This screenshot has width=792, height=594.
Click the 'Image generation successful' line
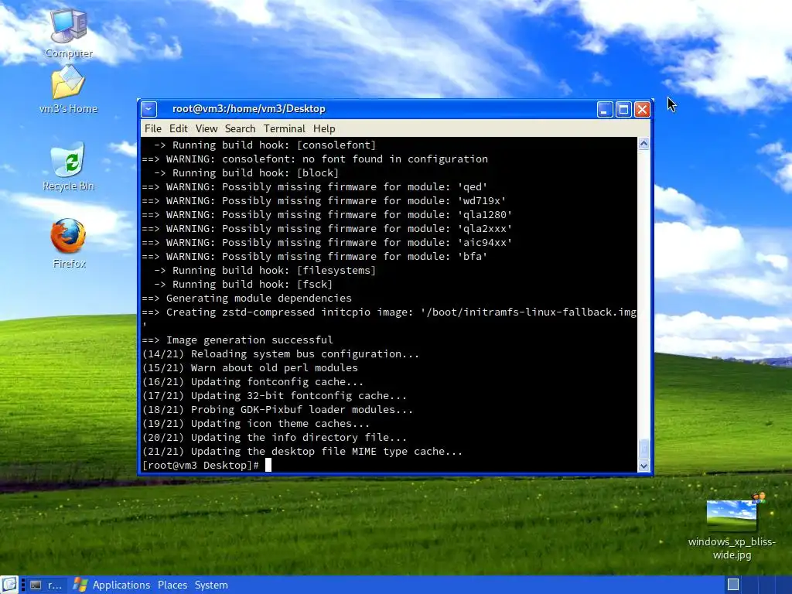237,340
